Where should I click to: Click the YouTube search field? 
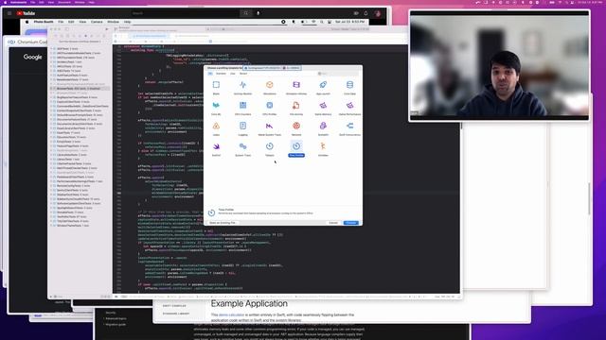(x=185, y=13)
